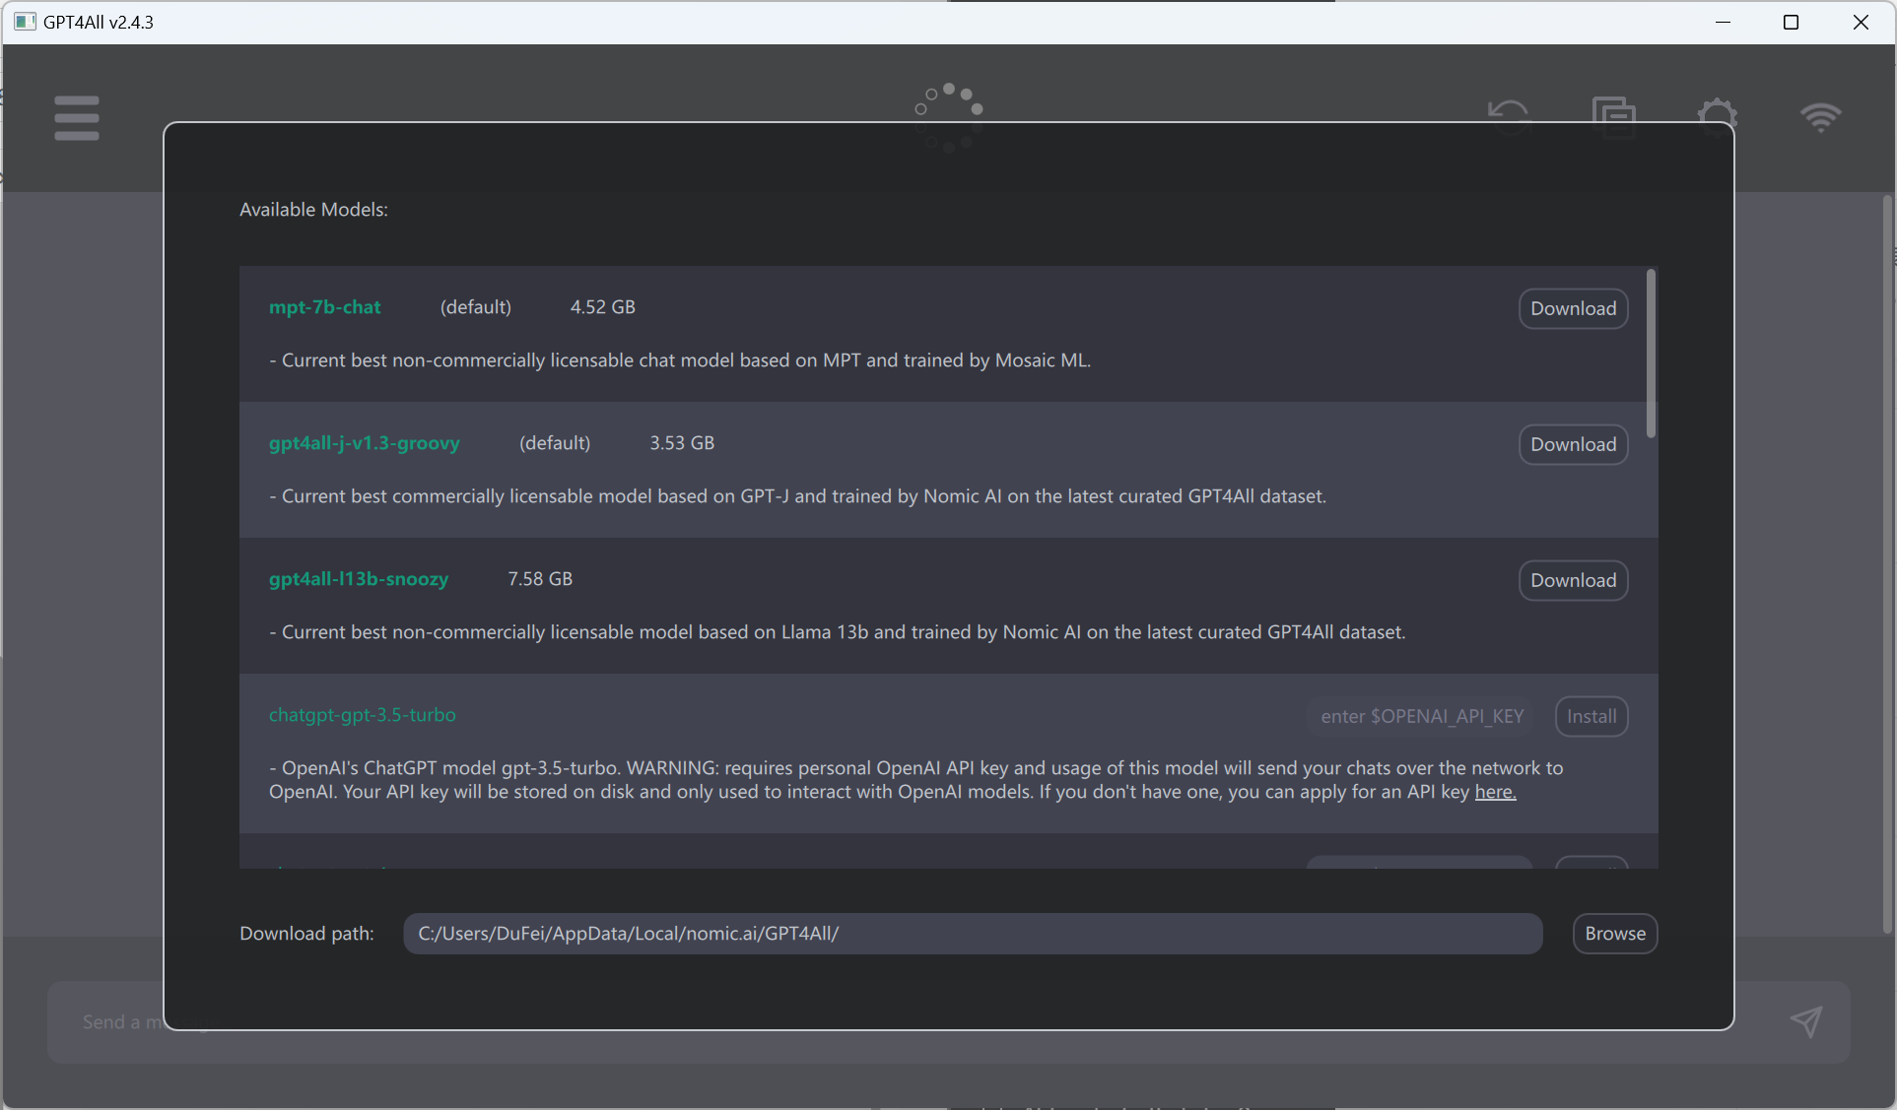Click the reset conversation icon
Viewport: 1897px width, 1110px height.
[x=1509, y=116]
